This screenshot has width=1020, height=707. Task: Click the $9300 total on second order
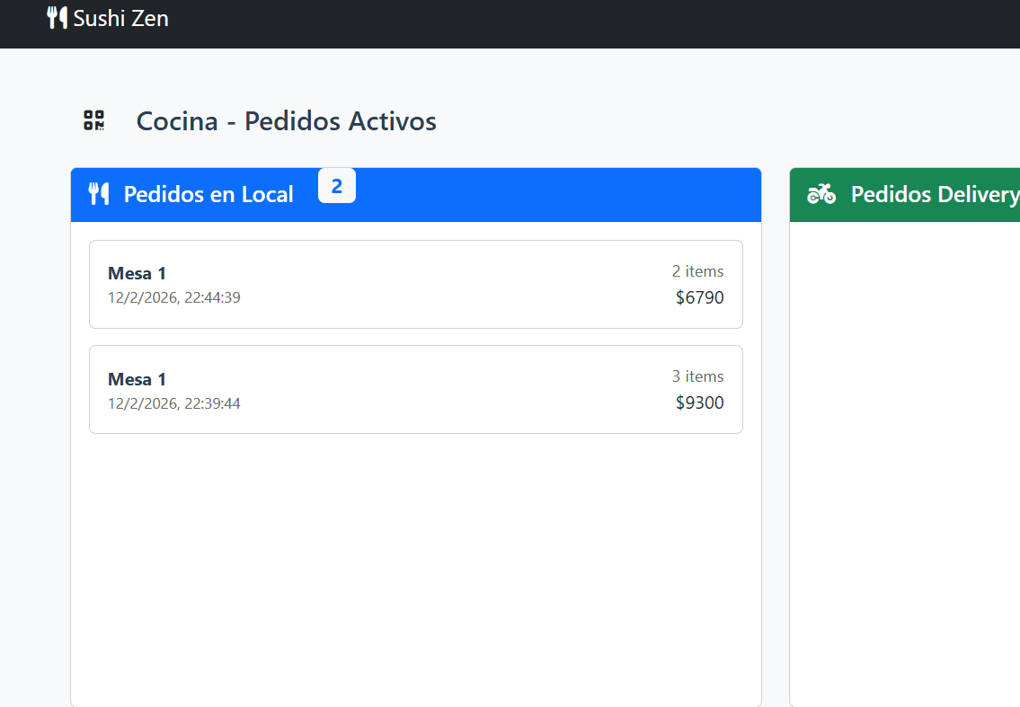tap(700, 402)
